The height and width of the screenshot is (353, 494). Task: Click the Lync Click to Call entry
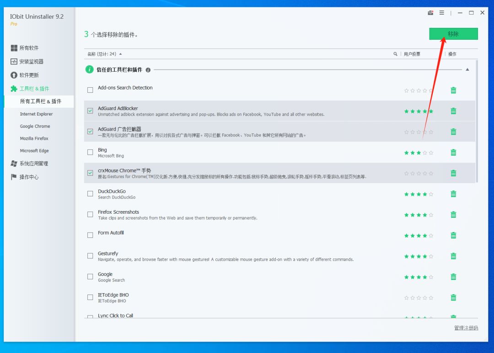pos(115,316)
